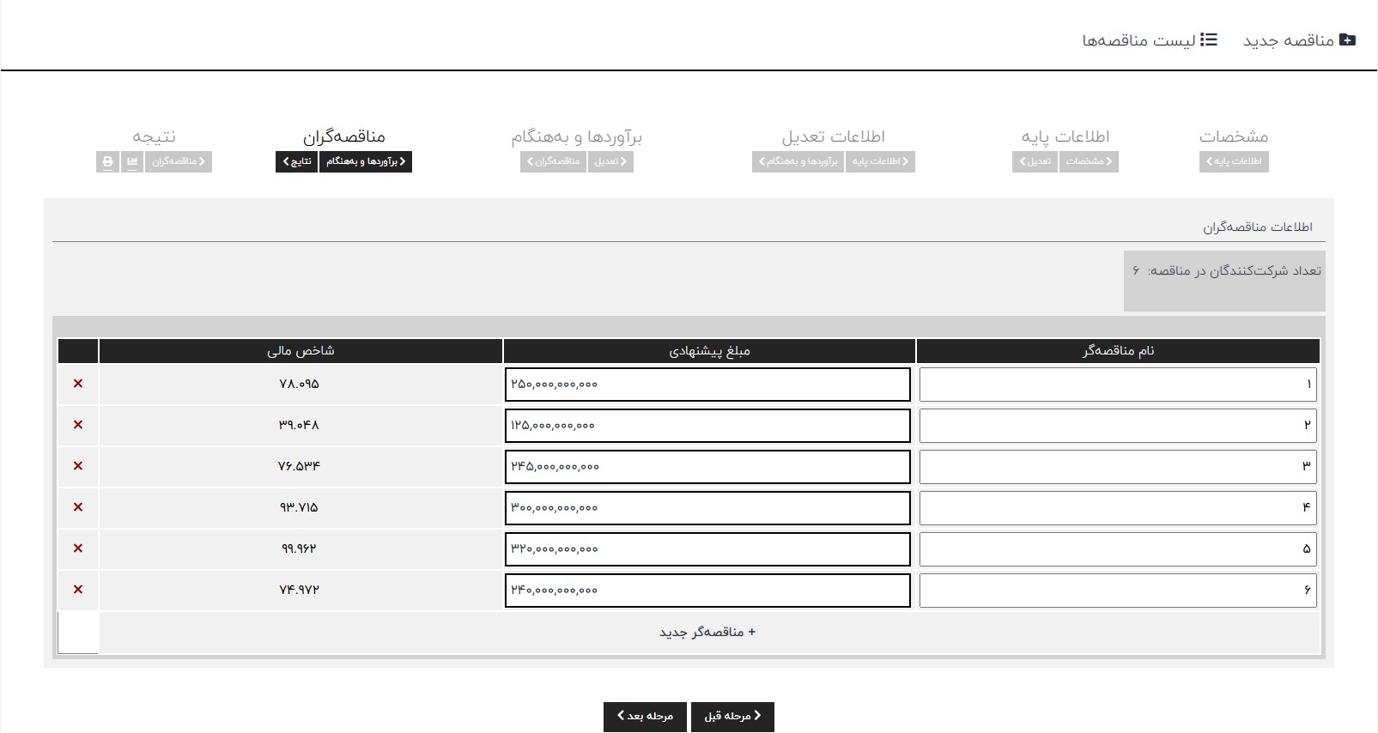Viewport: 1378px width, 733px height.
Task: Delete bidder row 1 with red X
Action: point(78,384)
